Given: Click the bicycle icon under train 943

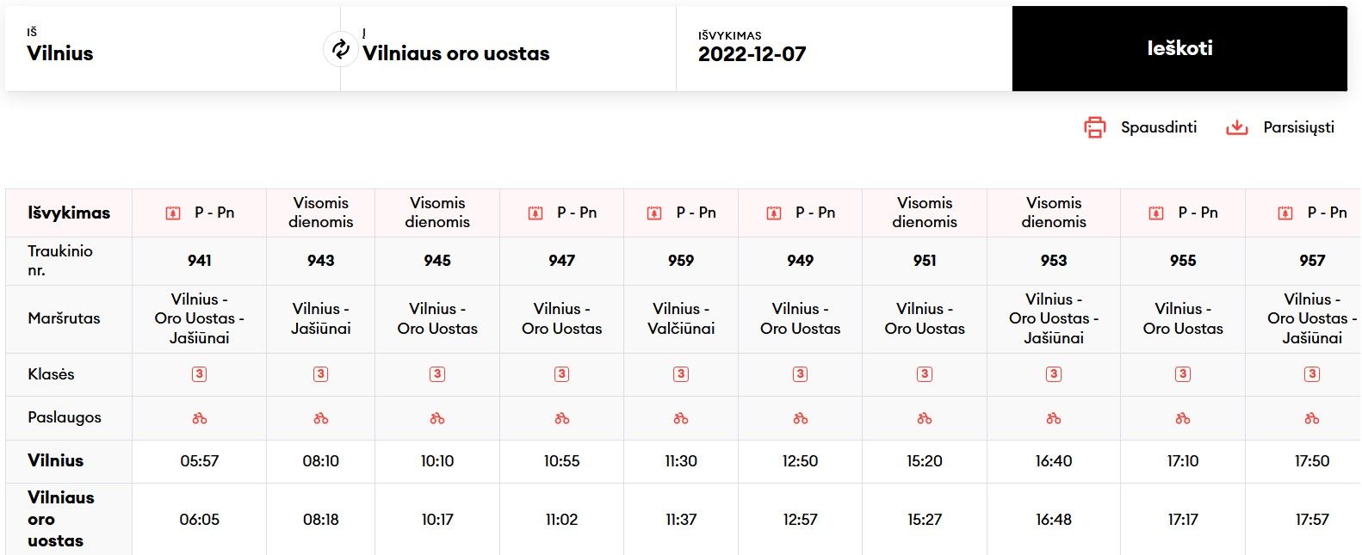Looking at the screenshot, I should click(321, 418).
